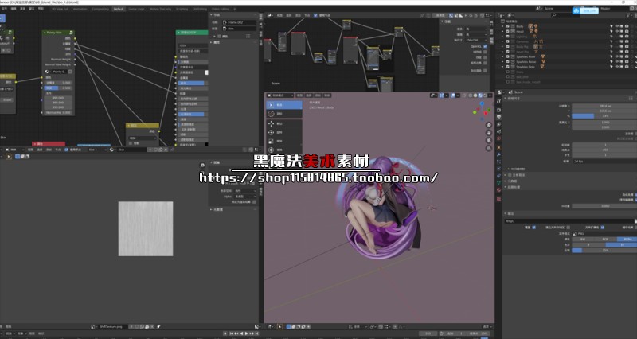
Task: Hide Sparkles Noise collection eye icon
Action: (616, 62)
